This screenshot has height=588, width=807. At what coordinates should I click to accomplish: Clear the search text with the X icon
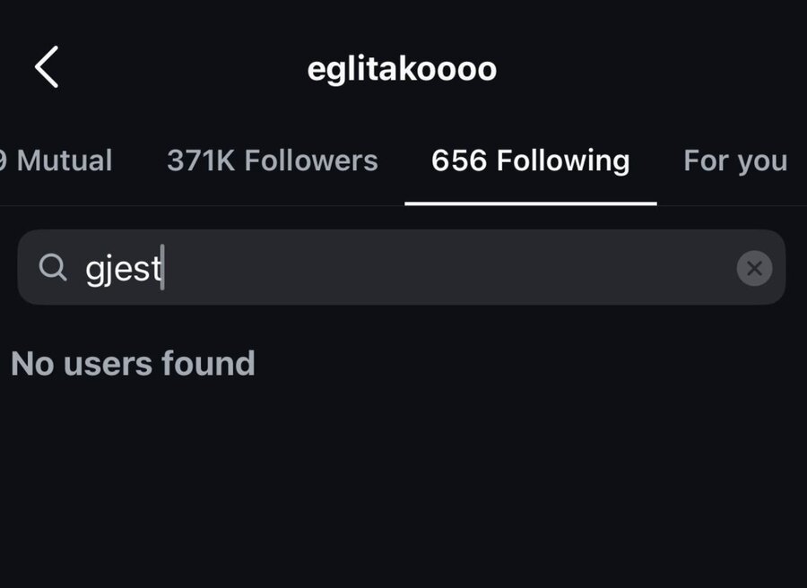tap(754, 268)
